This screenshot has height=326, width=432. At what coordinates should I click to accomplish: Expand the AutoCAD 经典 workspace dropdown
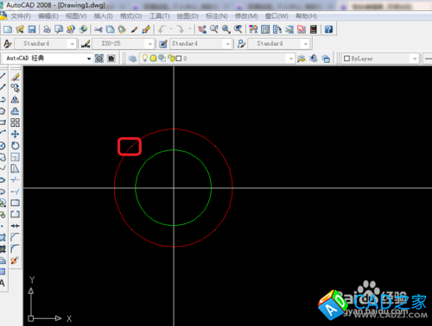pos(89,59)
